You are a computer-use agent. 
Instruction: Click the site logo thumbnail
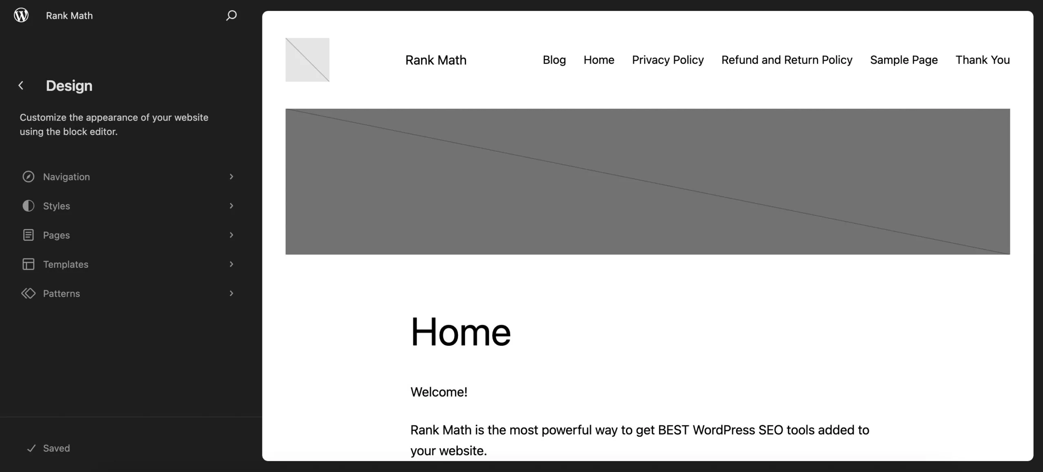click(307, 60)
